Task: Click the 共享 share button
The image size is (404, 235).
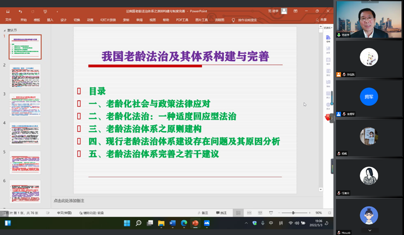Action: pyautogui.click(x=321, y=20)
